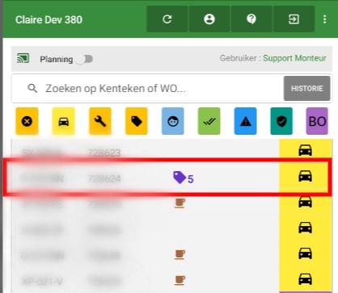Click the Claire Dev 380 title
The width and height of the screenshot is (338, 293).
click(x=49, y=19)
